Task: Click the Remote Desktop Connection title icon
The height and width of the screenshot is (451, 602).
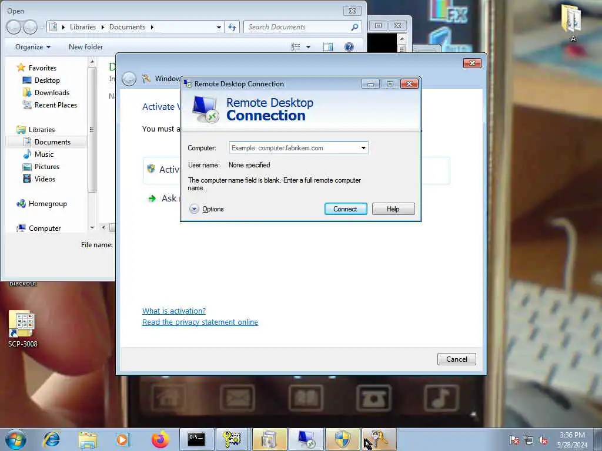Action: [188, 84]
